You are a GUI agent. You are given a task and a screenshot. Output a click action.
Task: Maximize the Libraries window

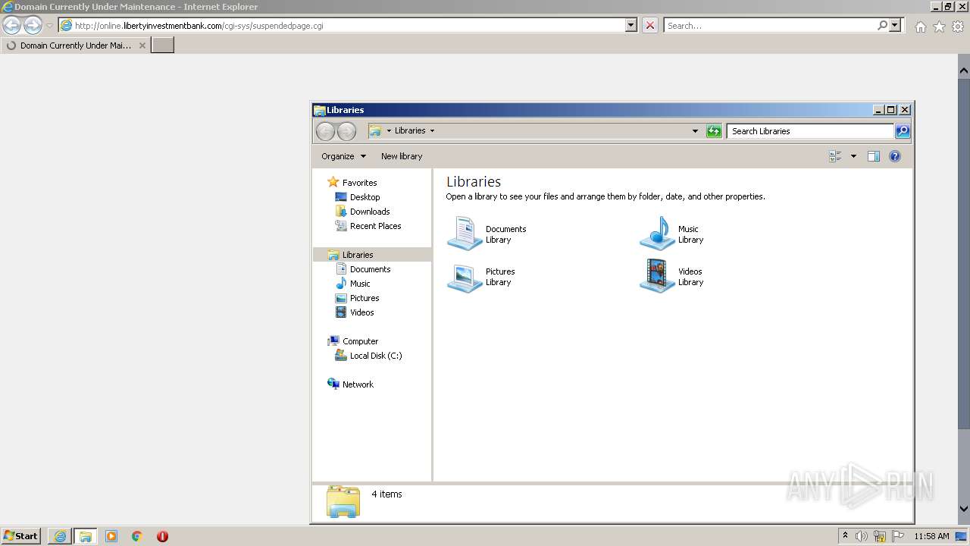tap(891, 110)
